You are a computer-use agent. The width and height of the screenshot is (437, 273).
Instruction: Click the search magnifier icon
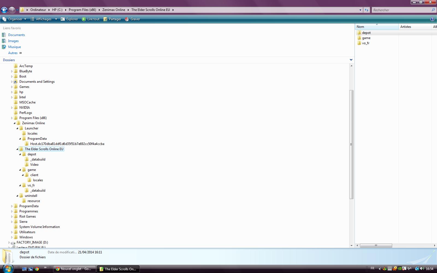[x=433, y=10]
